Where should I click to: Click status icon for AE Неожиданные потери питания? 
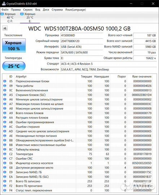(x=5, y=136)
